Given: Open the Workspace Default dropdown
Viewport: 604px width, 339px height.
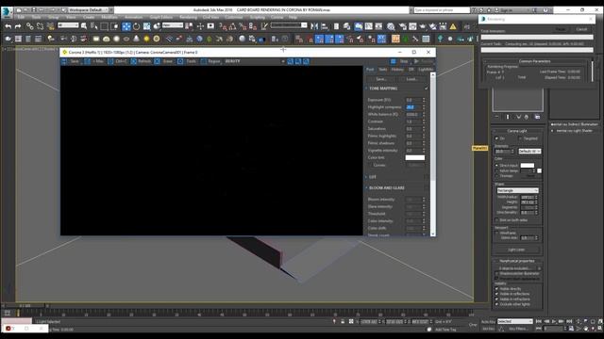Looking at the screenshot, I should coord(88,9).
